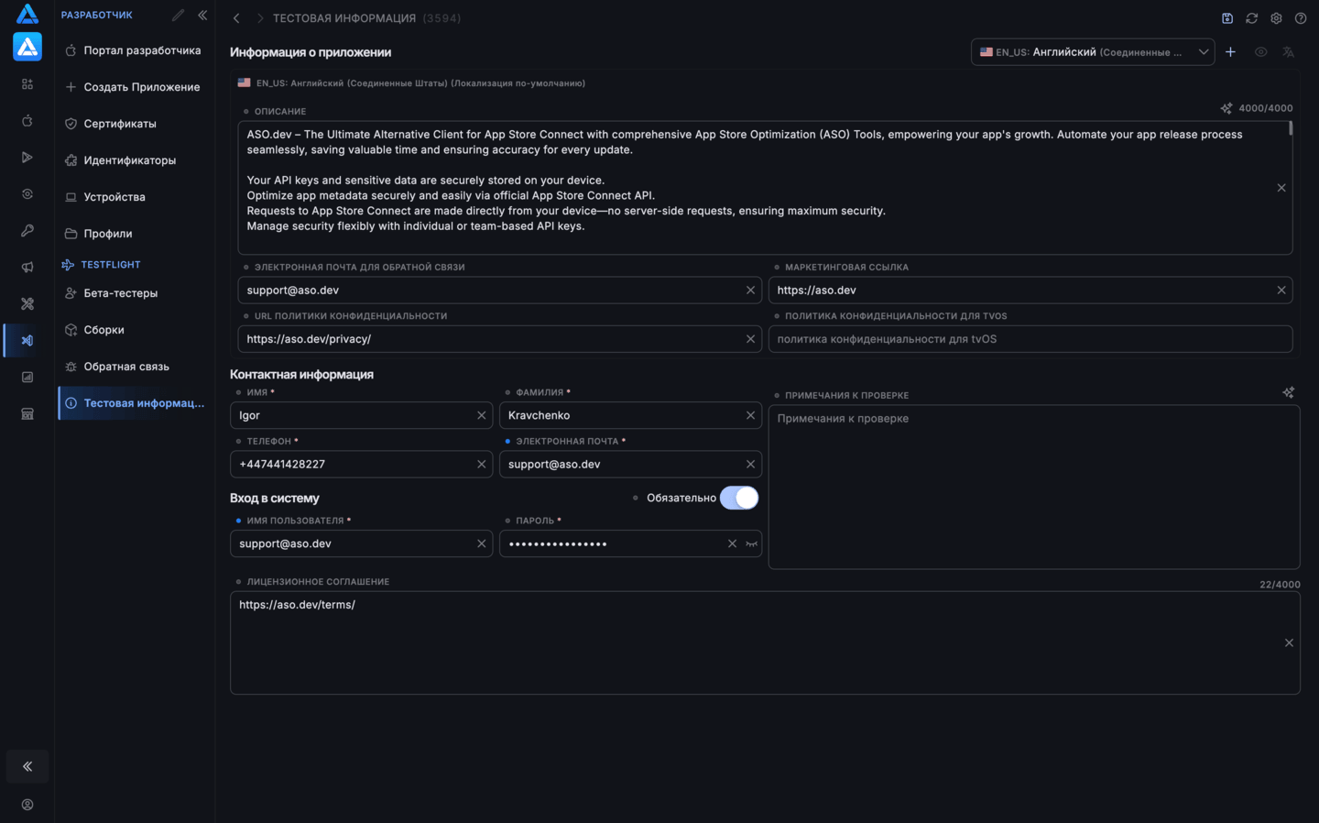Clear the description text area
Image resolution: width=1319 pixels, height=823 pixels.
(1281, 188)
